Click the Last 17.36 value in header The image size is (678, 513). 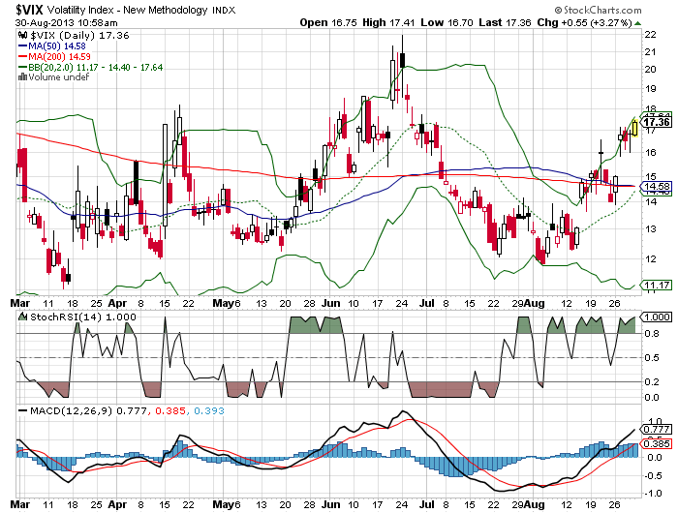click(505, 22)
